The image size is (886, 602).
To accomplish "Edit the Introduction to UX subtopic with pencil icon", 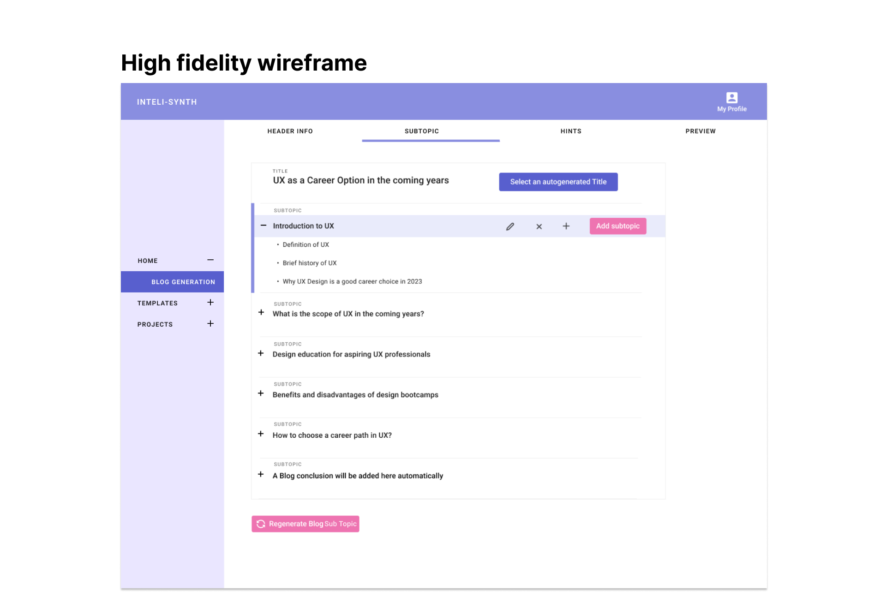I will coord(510,226).
